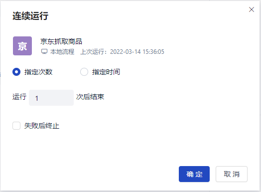Enable the 失败后终止 checkbox

pyautogui.click(x=16, y=126)
